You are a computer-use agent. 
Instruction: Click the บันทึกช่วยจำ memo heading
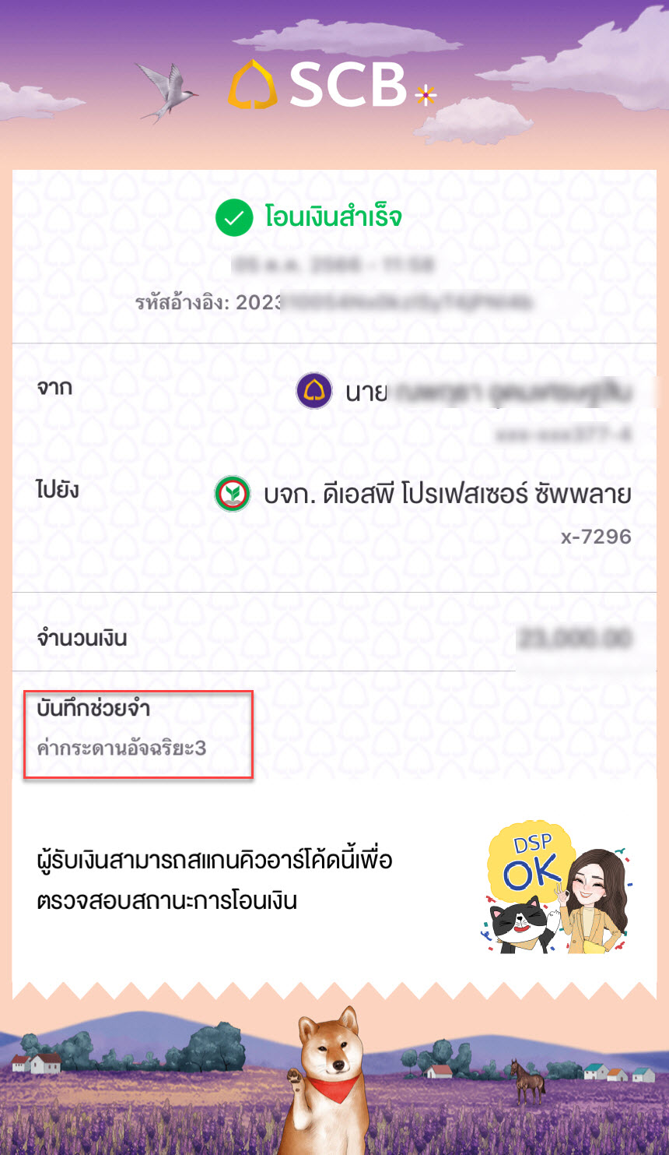[93, 709]
